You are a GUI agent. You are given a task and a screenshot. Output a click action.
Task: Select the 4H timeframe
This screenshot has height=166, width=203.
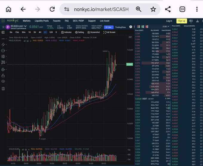40,32
